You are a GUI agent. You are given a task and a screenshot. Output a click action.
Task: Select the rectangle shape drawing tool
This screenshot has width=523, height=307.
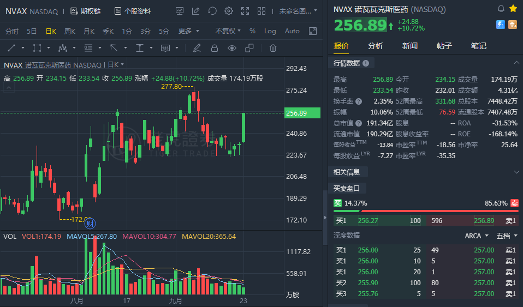[37, 48]
